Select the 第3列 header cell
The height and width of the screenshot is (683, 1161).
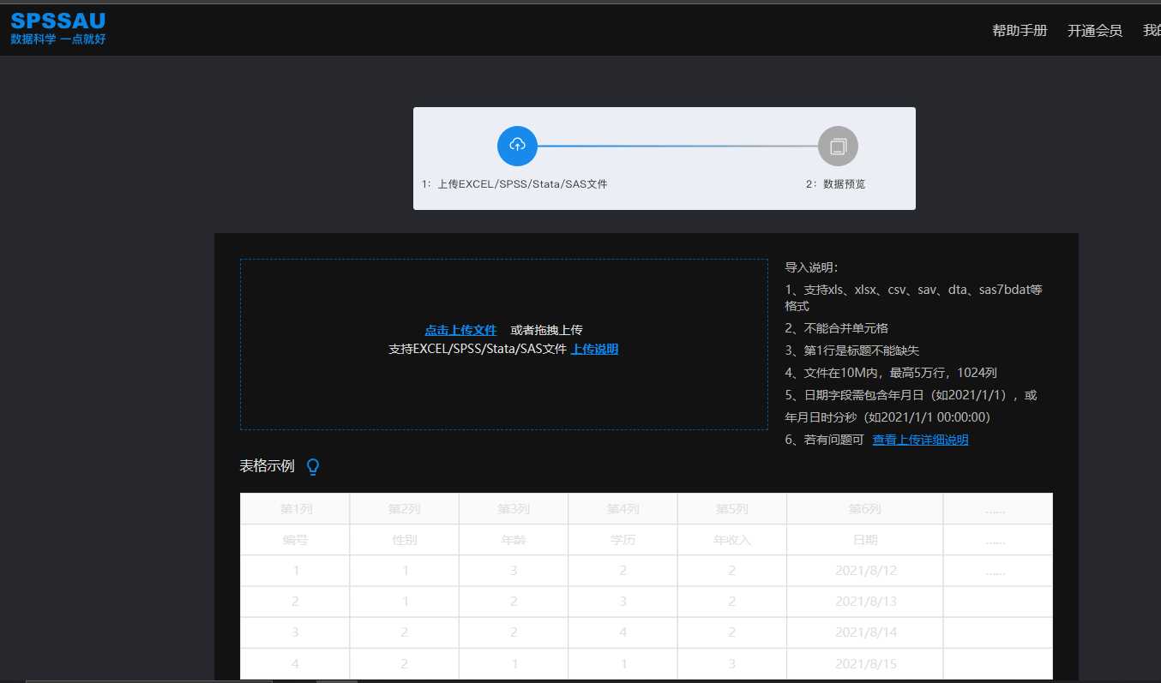[514, 508]
